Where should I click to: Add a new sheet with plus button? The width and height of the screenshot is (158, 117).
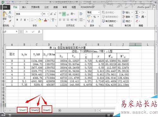click(x=60, y=110)
